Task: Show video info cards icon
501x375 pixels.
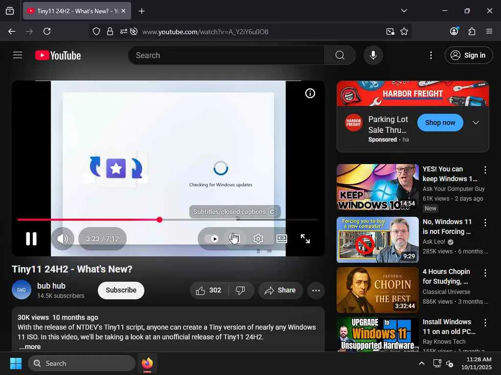Action: [x=310, y=93]
